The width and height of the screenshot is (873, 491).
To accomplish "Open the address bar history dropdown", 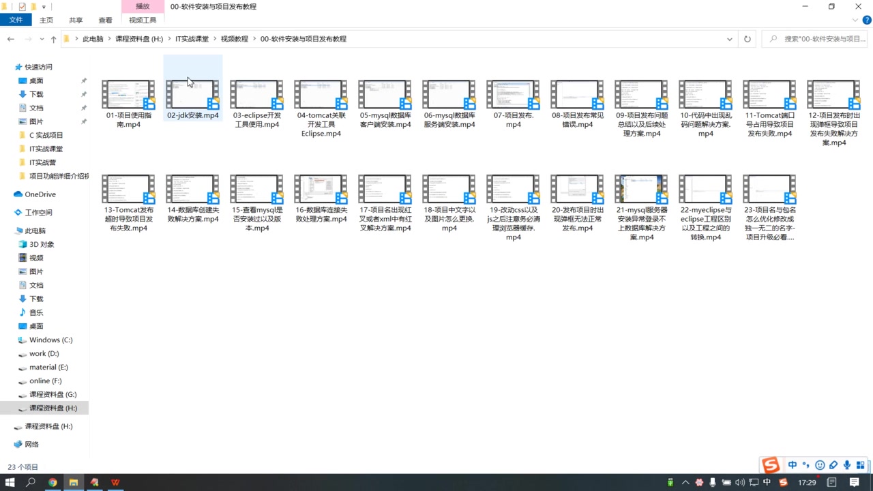I will pyautogui.click(x=730, y=39).
